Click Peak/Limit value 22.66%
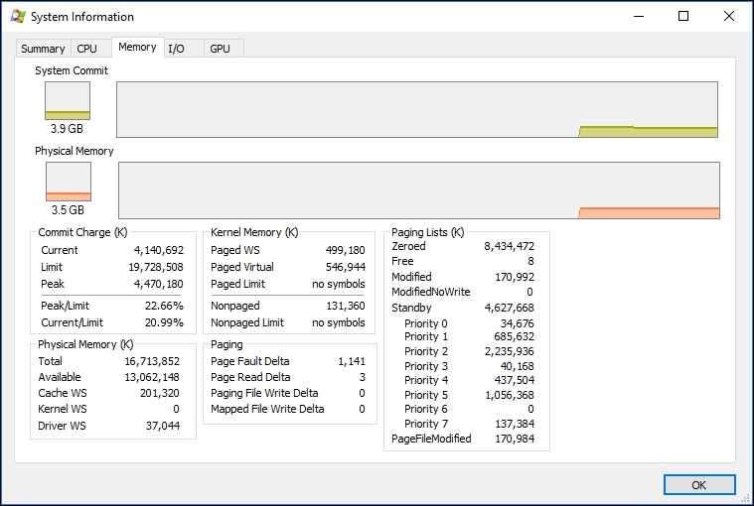754x506 pixels. 164,306
